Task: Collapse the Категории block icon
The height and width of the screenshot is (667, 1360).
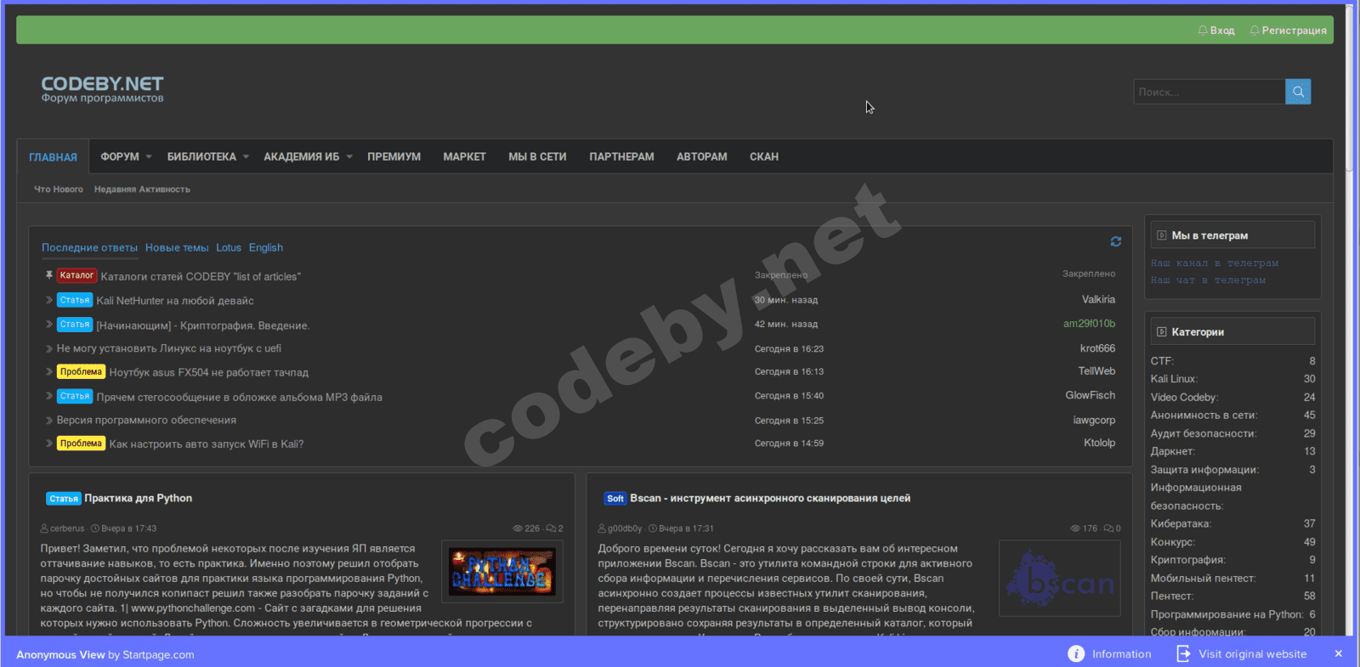Action: coord(1162,331)
